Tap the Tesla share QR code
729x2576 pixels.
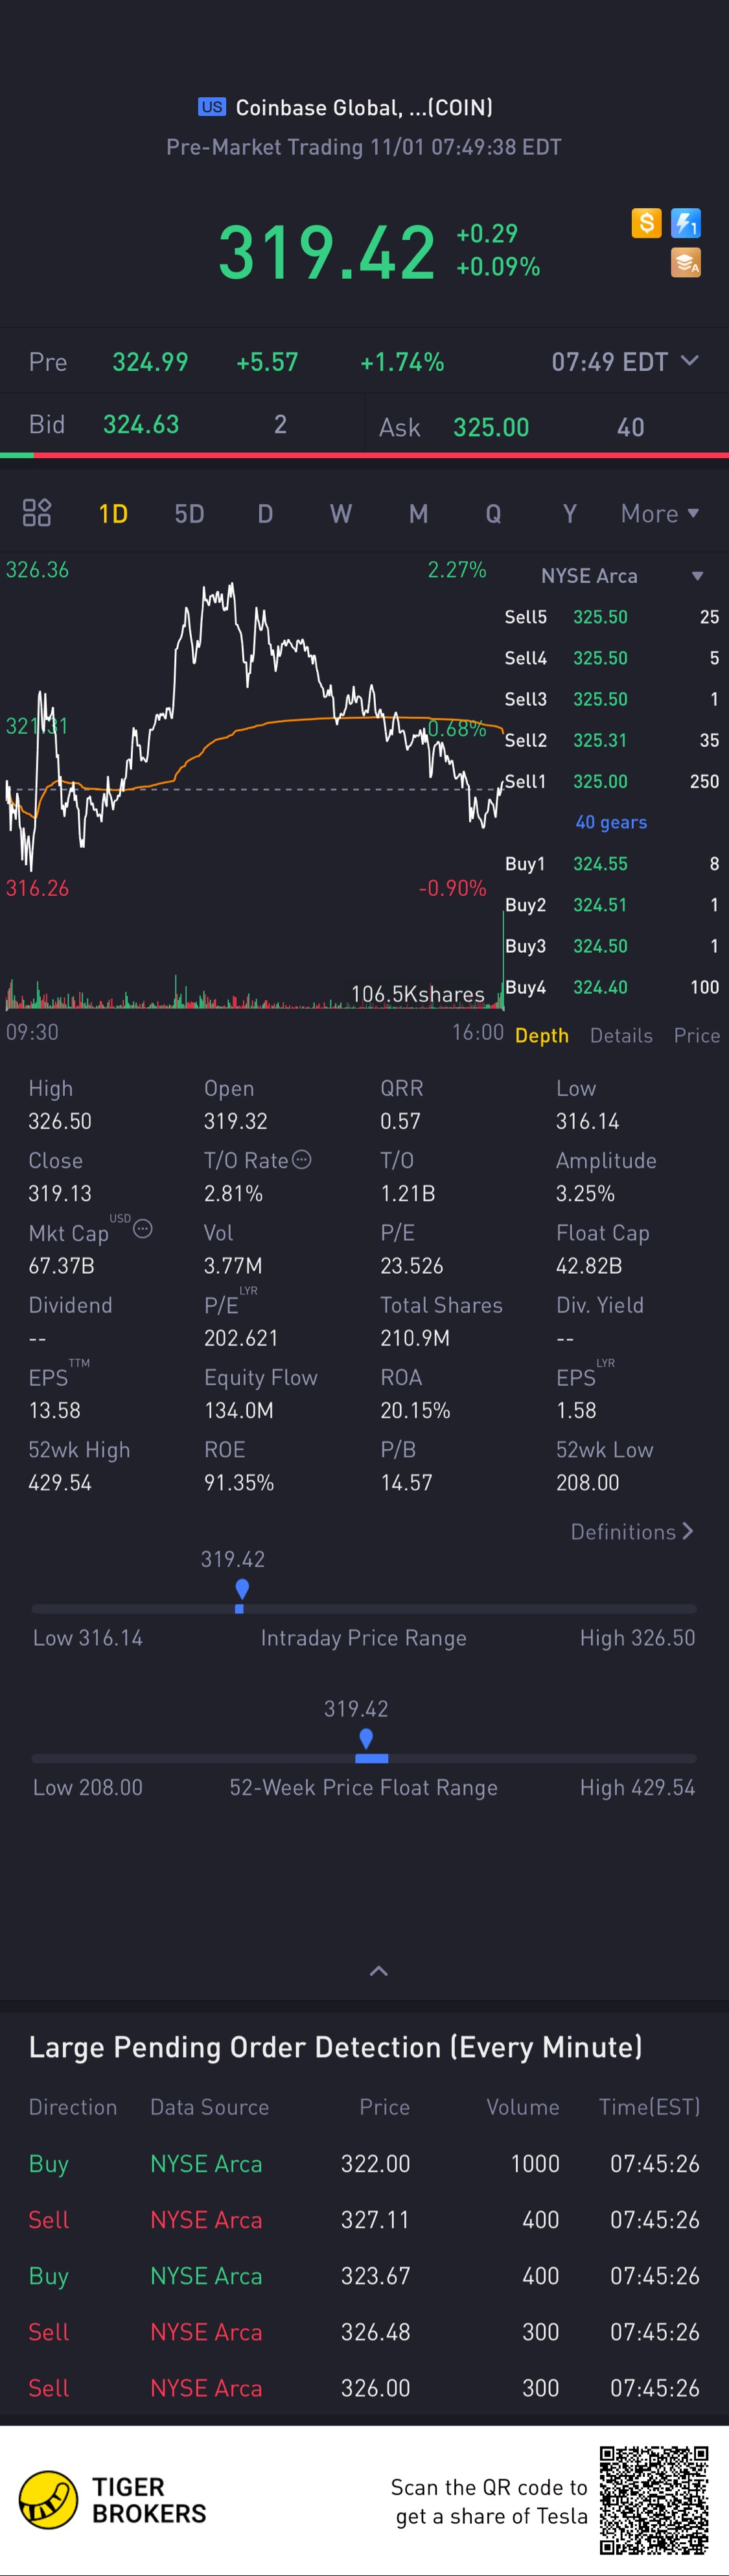(654, 2500)
